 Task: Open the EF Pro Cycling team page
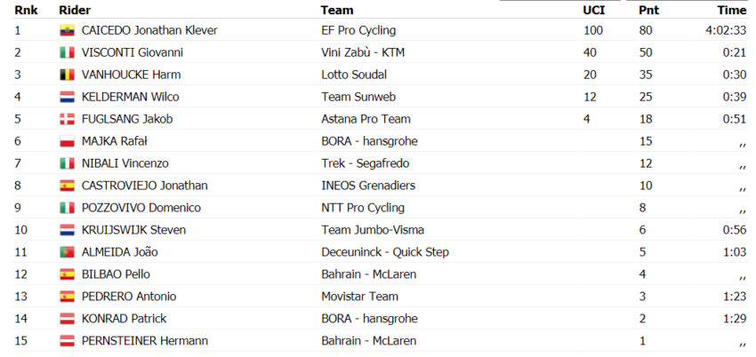[x=358, y=31]
